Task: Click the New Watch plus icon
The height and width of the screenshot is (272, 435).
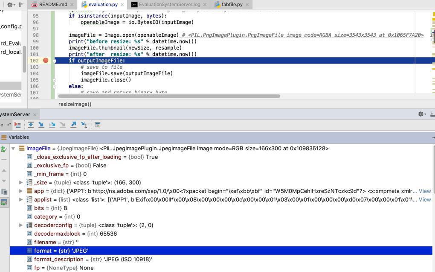Action: [x=3, y=149]
